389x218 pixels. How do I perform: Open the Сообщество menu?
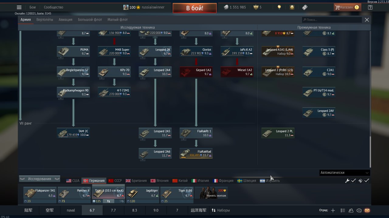pyautogui.click(x=53, y=7)
